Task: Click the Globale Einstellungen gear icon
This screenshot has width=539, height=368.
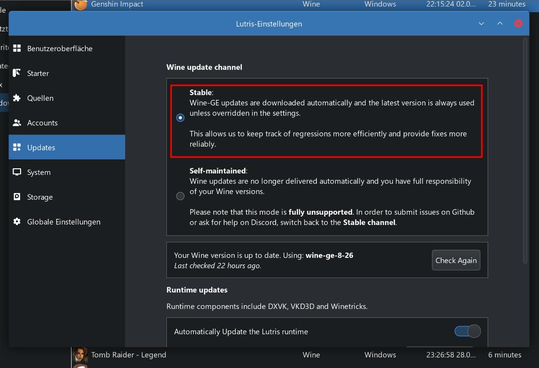Action: click(17, 221)
